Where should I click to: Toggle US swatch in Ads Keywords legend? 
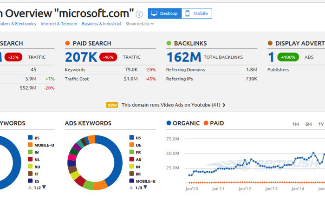point(131,137)
